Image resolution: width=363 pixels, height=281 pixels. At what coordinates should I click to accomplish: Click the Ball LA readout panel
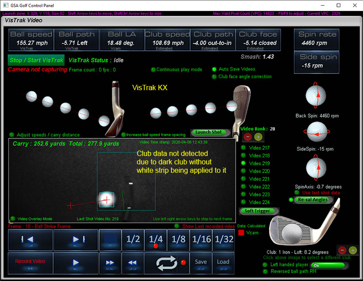tap(122, 40)
